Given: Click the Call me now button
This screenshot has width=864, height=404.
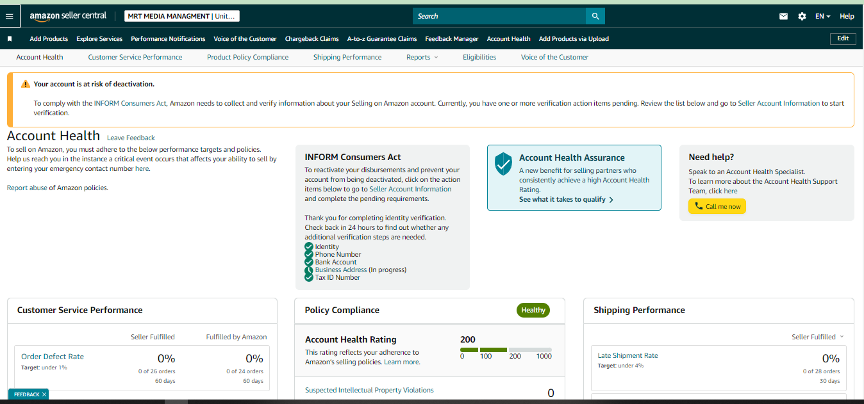Looking at the screenshot, I should point(717,206).
